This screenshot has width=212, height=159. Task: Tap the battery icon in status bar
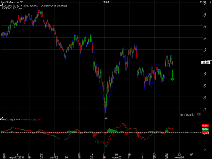click(x=209, y=2)
